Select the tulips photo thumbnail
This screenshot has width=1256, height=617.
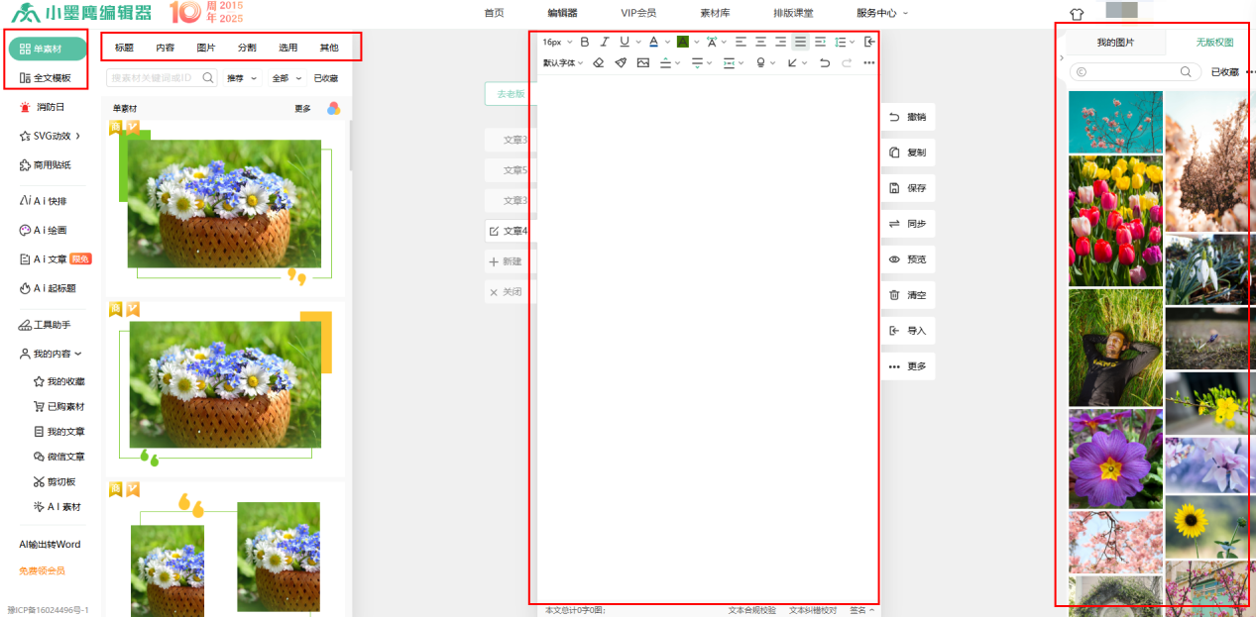[1115, 221]
